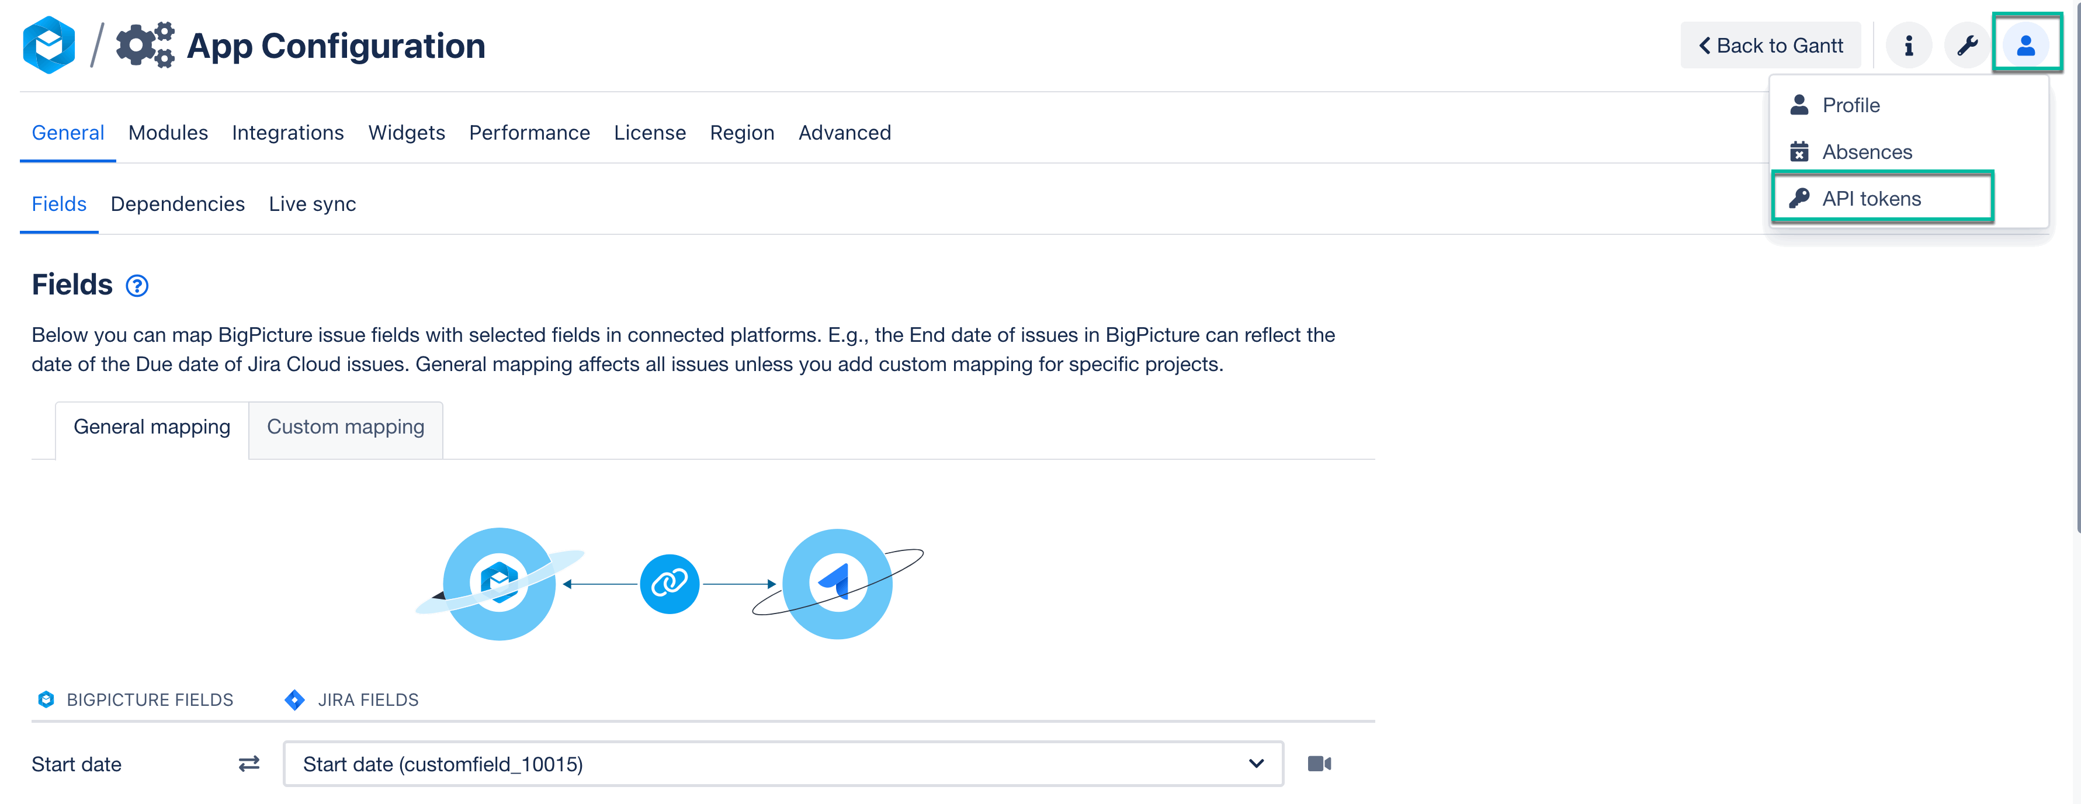Click the Fields help question mark icon
This screenshot has width=2081, height=804.
click(x=136, y=285)
